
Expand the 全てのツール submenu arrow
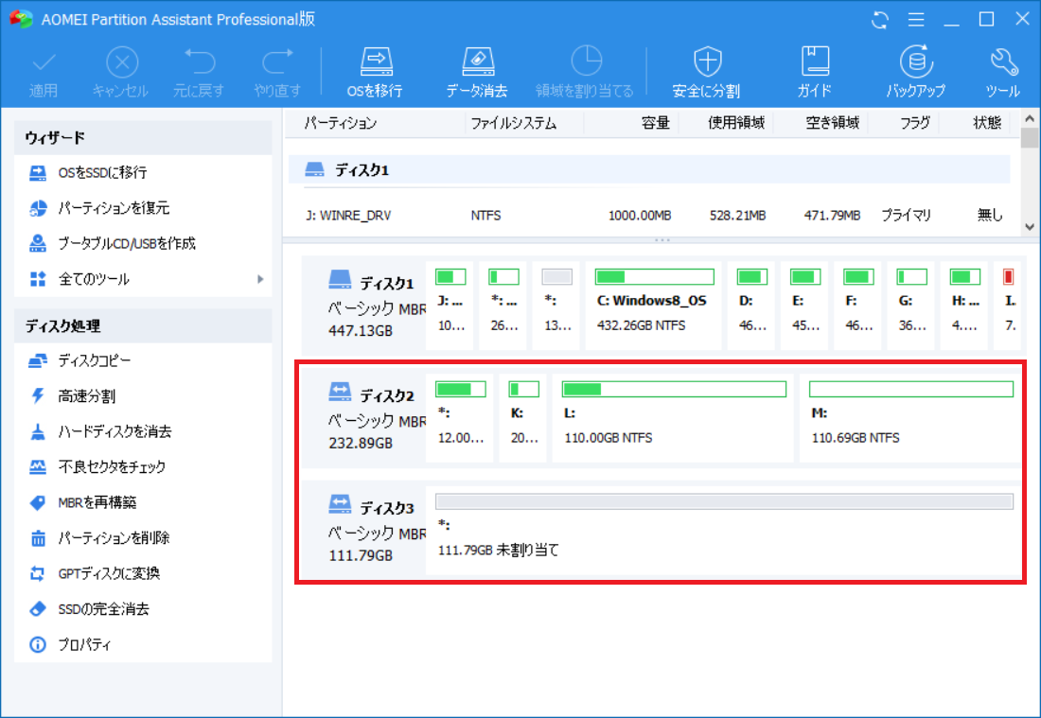260,279
